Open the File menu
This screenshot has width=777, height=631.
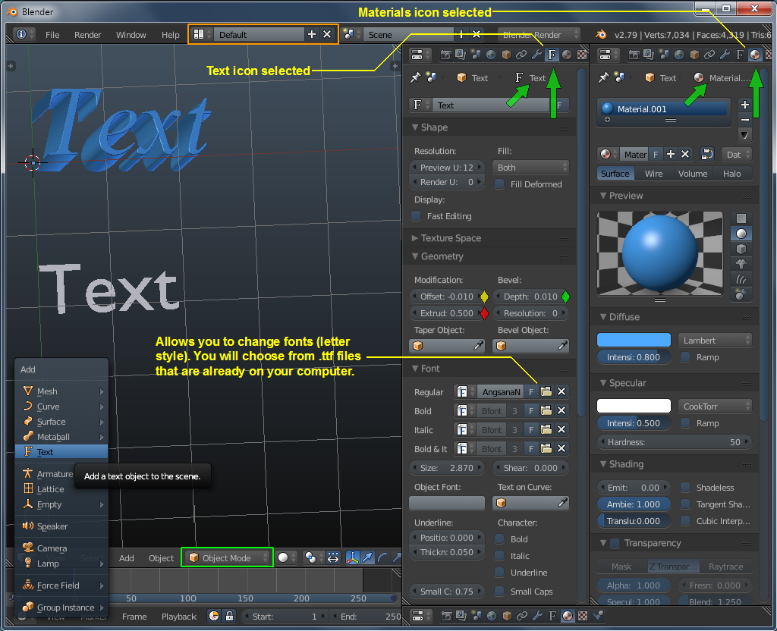(52, 35)
